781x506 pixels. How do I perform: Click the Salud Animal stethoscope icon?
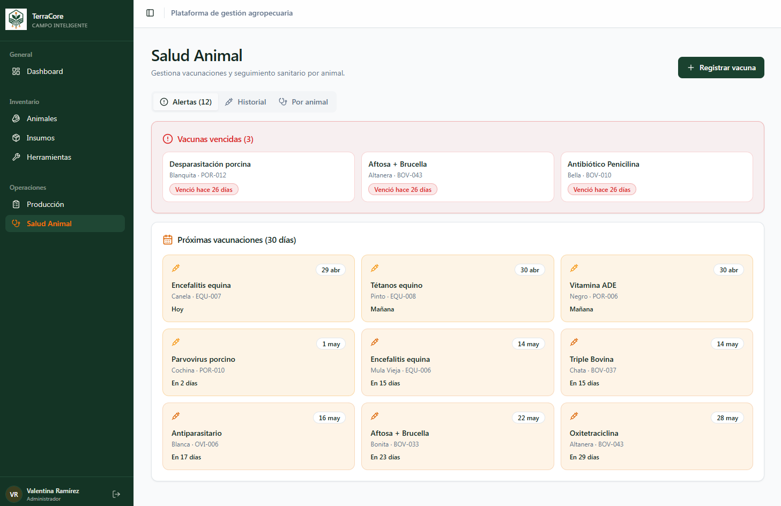tap(16, 224)
